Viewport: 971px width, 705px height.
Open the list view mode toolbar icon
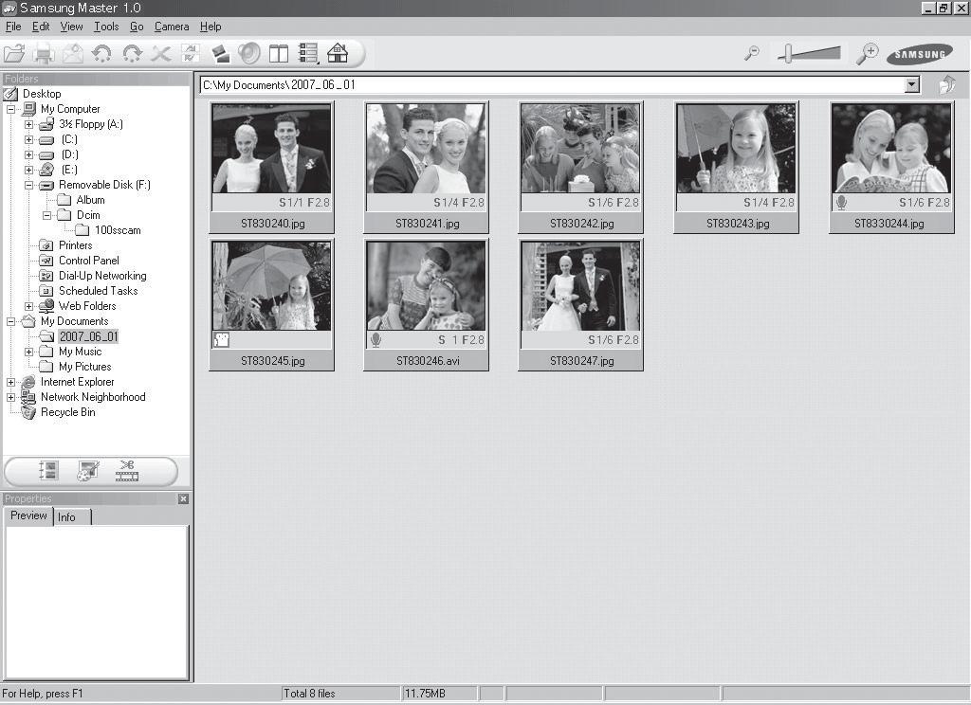coord(308,54)
